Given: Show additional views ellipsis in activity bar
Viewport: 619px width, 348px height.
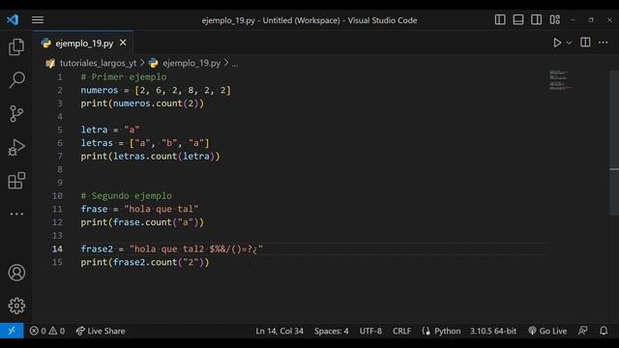Looking at the screenshot, I should [x=16, y=214].
